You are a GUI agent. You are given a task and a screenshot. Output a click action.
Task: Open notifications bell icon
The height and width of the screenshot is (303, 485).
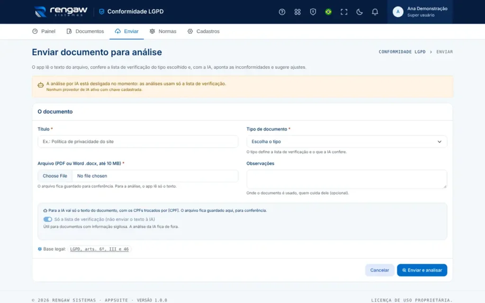pos(375,12)
